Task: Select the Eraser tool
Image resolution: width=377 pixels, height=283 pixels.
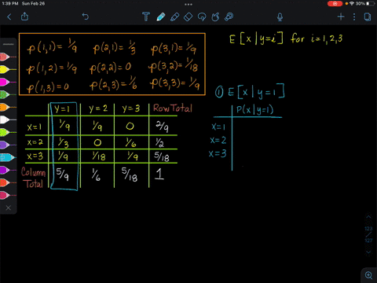Action: point(188,17)
